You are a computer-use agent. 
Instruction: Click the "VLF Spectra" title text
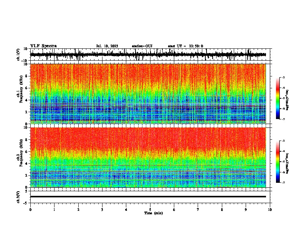(43, 46)
